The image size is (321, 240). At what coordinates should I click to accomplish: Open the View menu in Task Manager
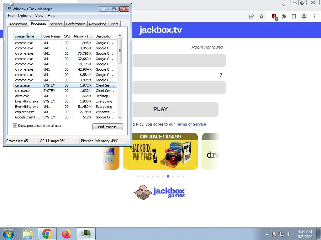39,16
